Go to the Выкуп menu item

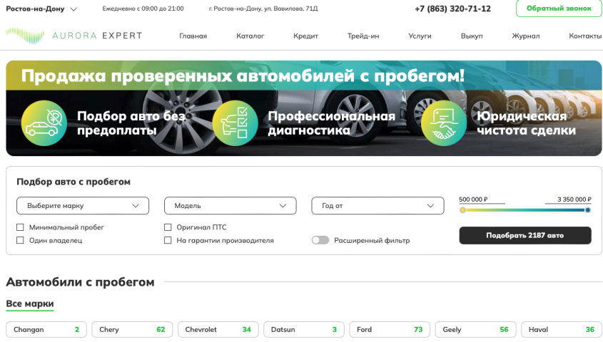click(472, 36)
